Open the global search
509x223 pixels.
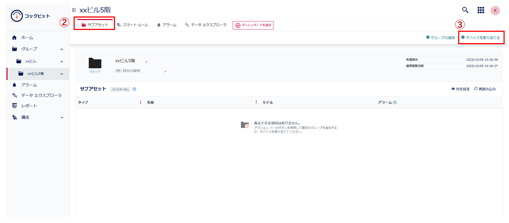(465, 10)
